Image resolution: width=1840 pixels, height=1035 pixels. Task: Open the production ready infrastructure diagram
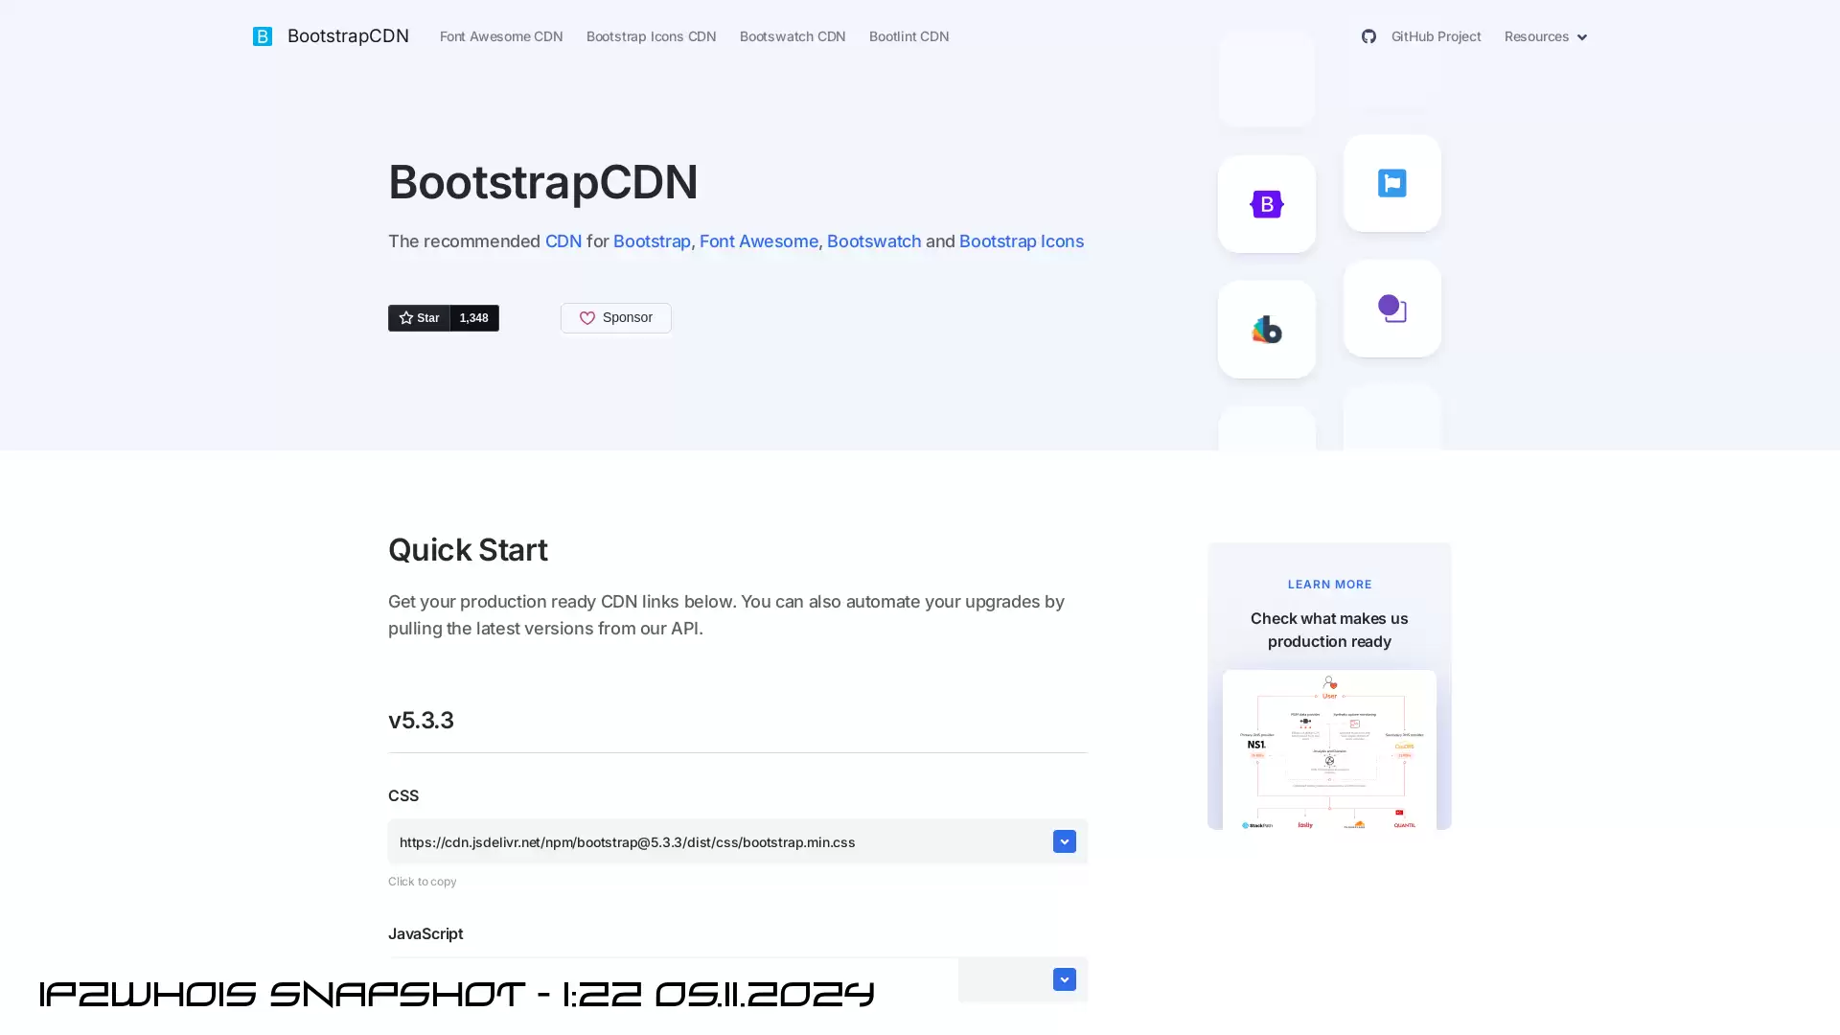point(1329,749)
